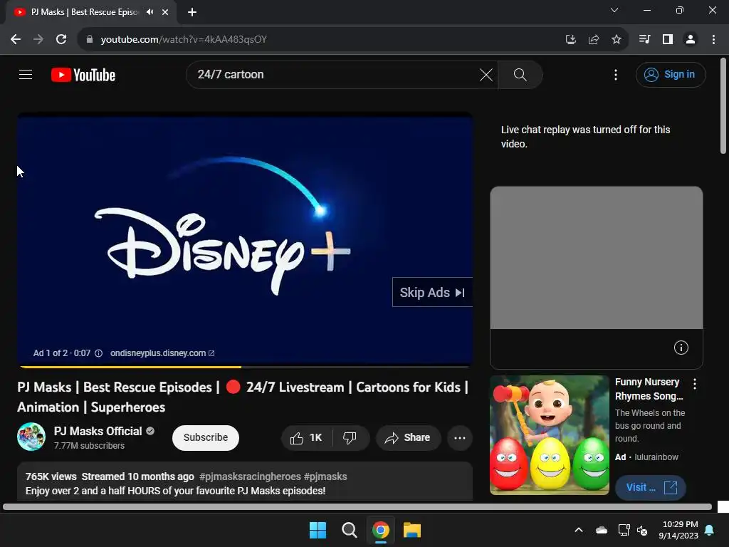Dislike the video with thumbs down
This screenshot has height=547, width=729.
click(350, 438)
